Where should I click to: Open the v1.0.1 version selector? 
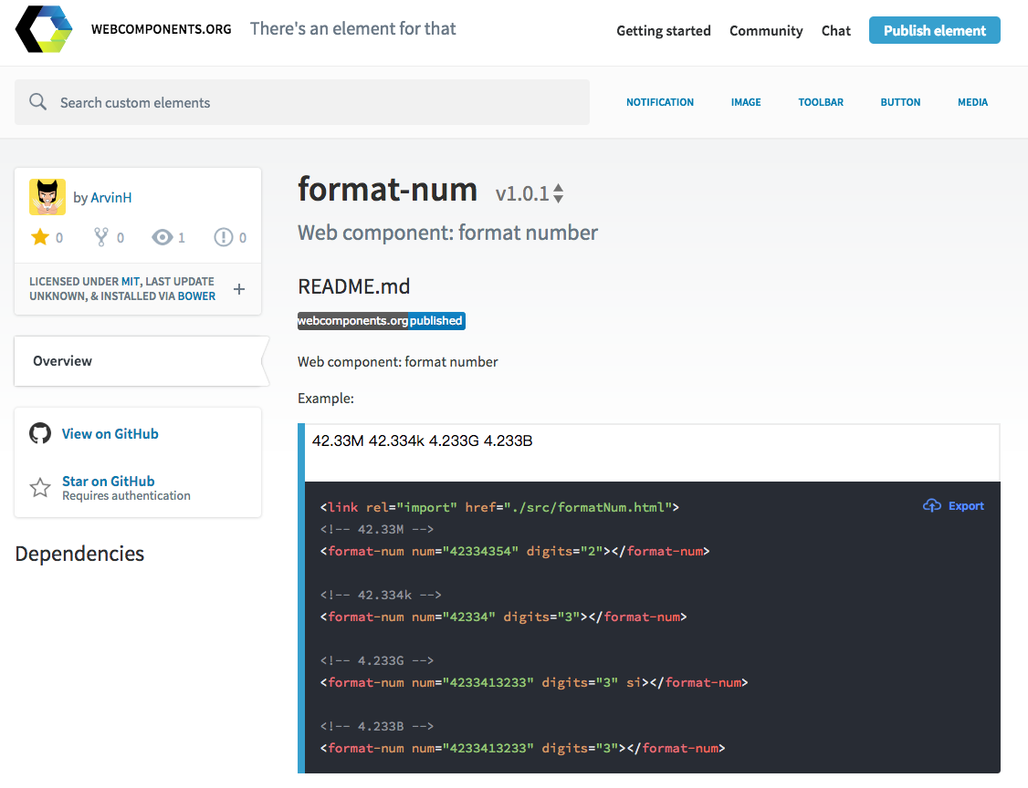point(530,193)
